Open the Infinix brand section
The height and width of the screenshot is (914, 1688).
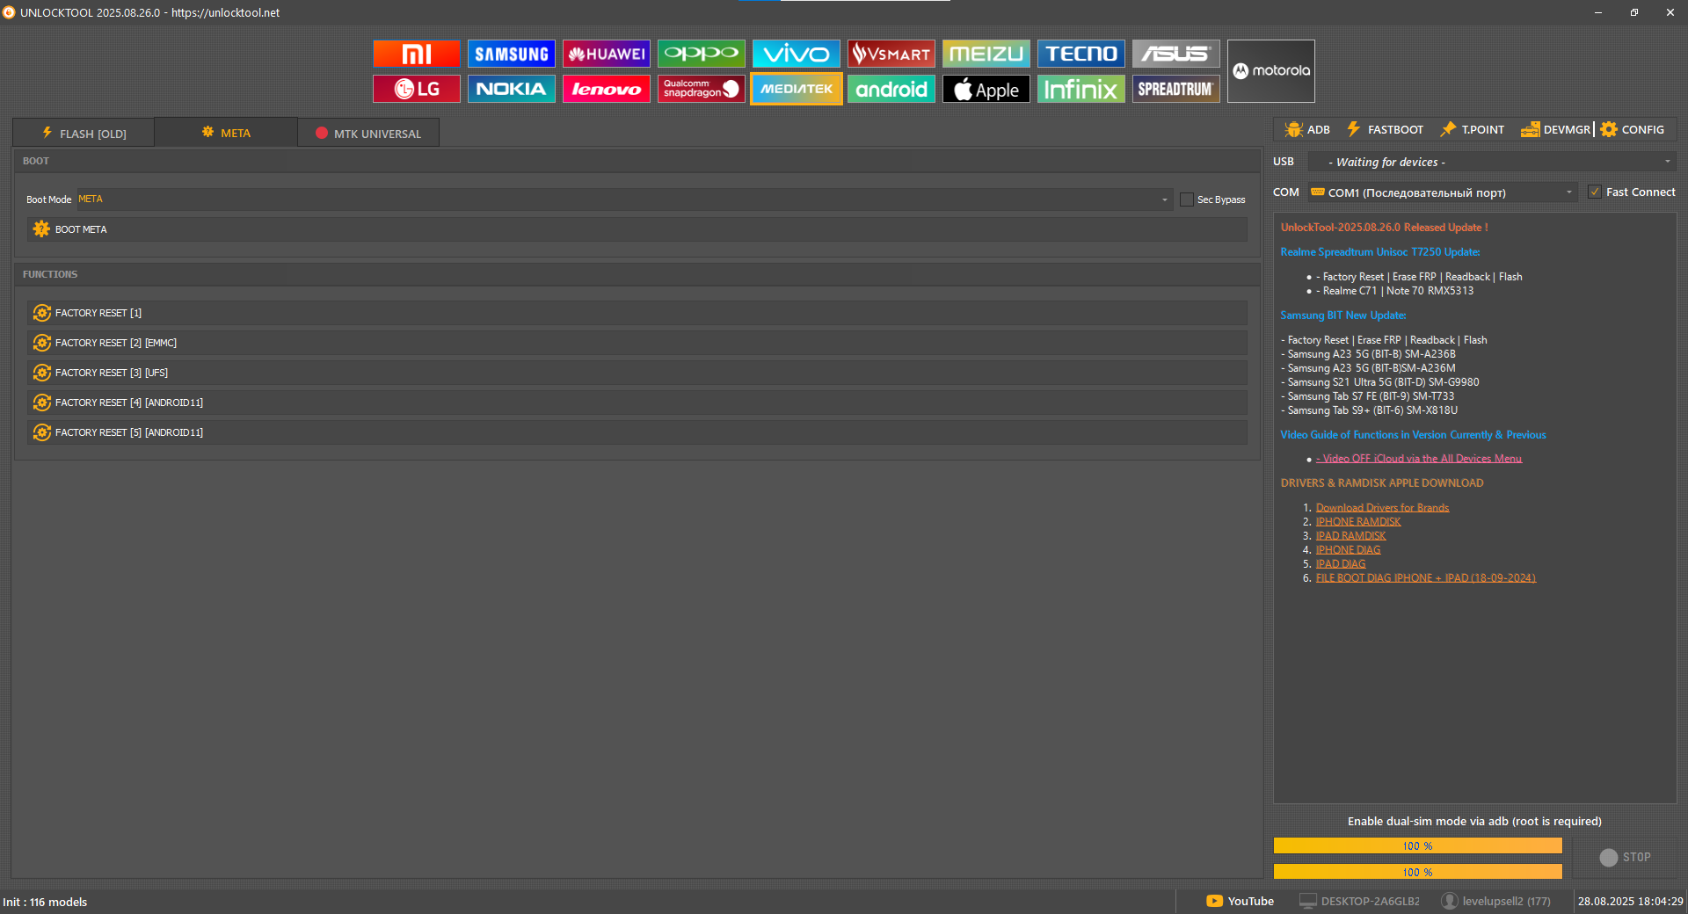click(1080, 89)
